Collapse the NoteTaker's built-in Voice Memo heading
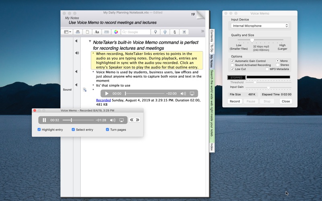This screenshot has width=322, height=201. (90, 41)
